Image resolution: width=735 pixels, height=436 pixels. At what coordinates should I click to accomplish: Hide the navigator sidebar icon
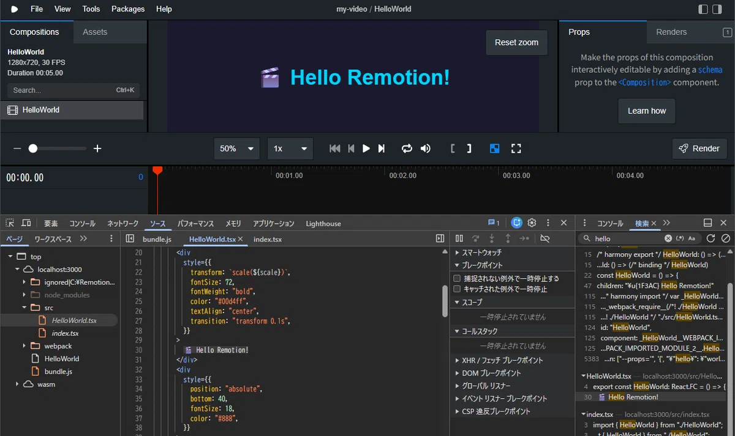(130, 239)
